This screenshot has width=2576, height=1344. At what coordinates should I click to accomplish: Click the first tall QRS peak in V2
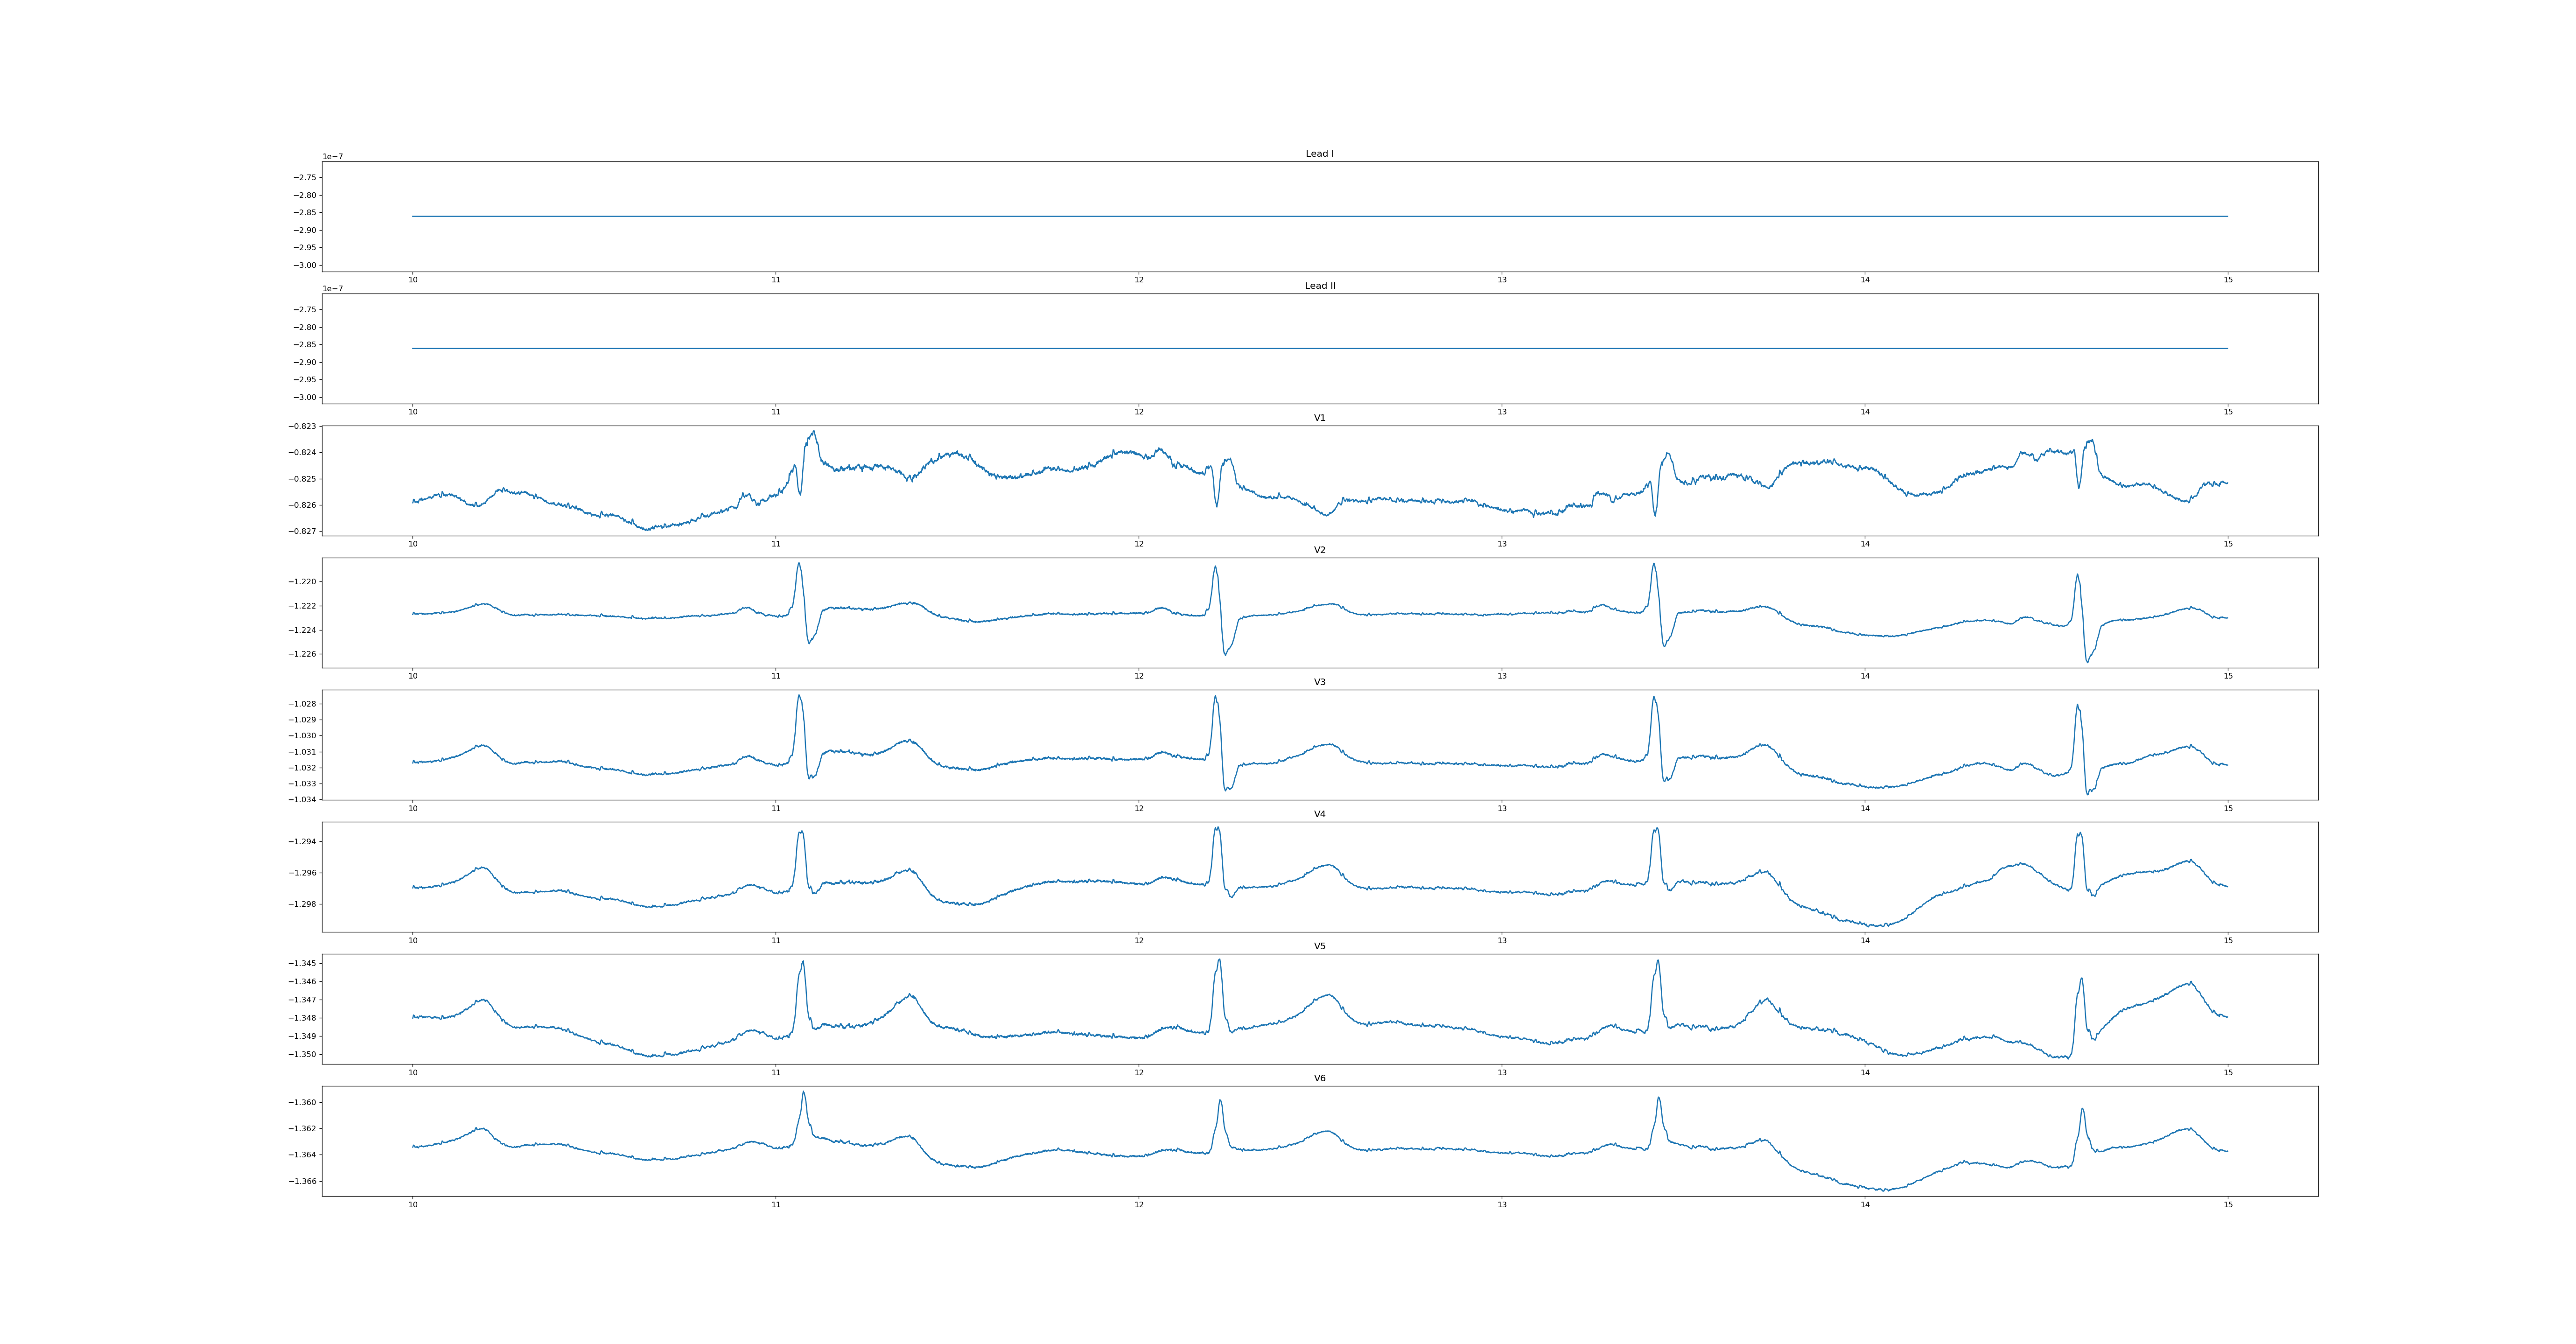click(x=798, y=564)
